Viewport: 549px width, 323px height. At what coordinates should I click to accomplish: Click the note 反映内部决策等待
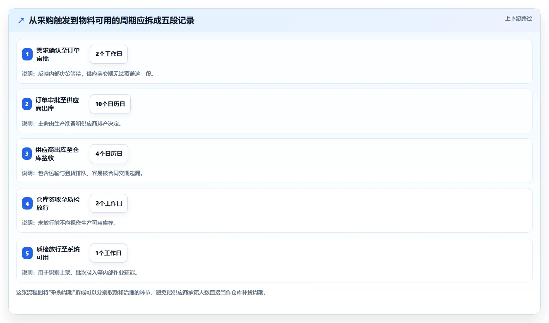[x=88, y=74]
